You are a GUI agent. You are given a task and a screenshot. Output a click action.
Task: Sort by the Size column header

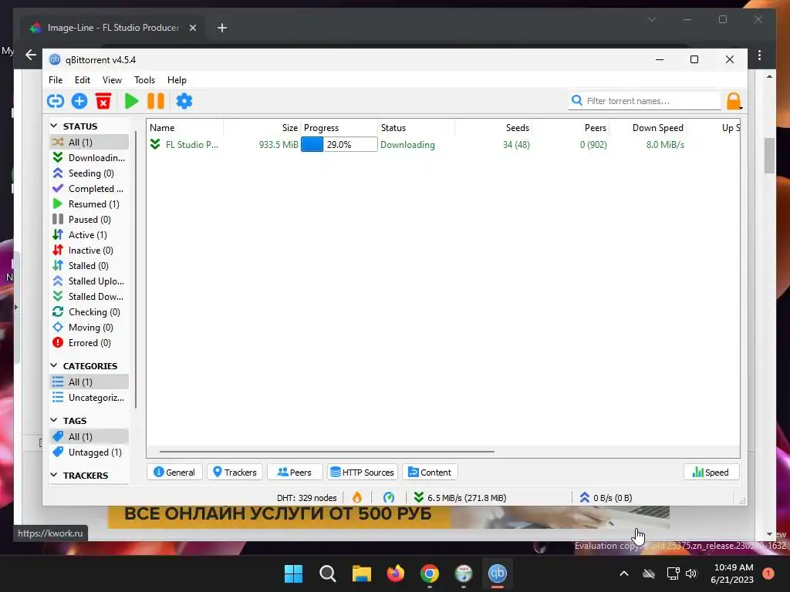coord(262,128)
